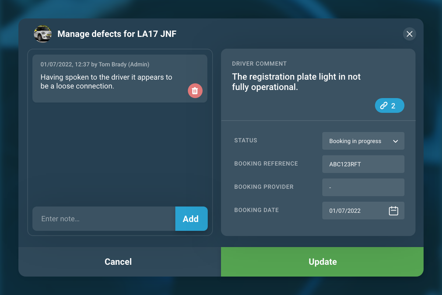Click the note timestamp 01/07/2022, 12:37
The height and width of the screenshot is (295, 442).
point(65,65)
